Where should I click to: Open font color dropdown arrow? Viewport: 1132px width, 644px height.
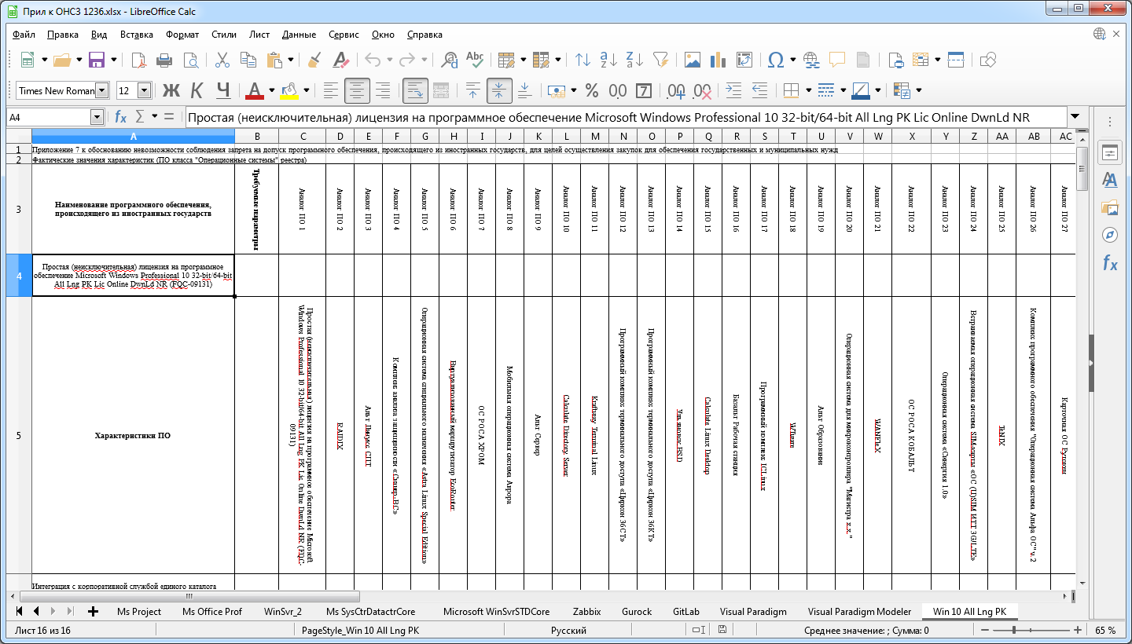pos(272,90)
